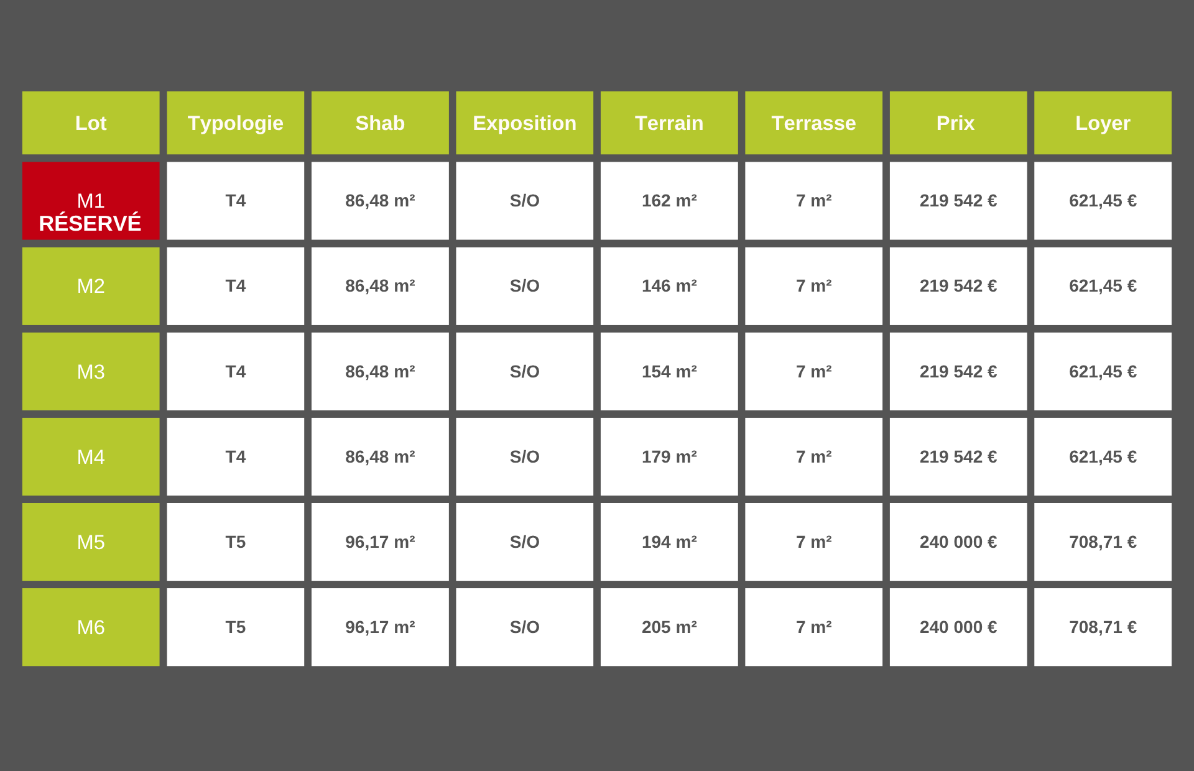1194x771 pixels.
Task: Click the 162 m² terrain cell
Action: coord(669,201)
